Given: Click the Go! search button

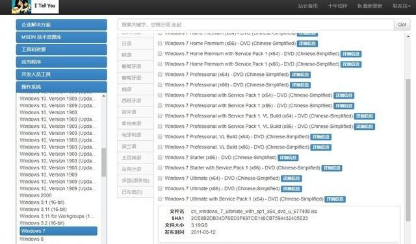Looking at the screenshot, I should click(402, 25).
